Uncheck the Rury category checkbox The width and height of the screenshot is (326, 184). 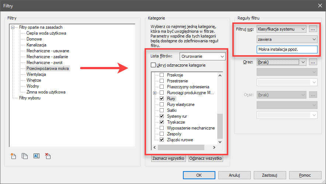[x=162, y=99]
